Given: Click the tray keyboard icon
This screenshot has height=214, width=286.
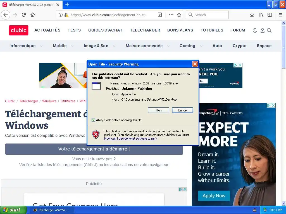Looking at the screenshot, I should [255, 210].
